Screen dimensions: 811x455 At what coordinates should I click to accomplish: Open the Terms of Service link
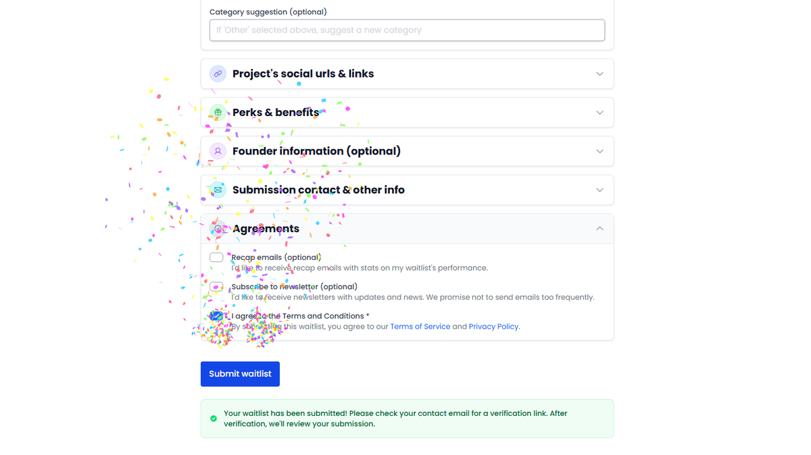click(420, 326)
